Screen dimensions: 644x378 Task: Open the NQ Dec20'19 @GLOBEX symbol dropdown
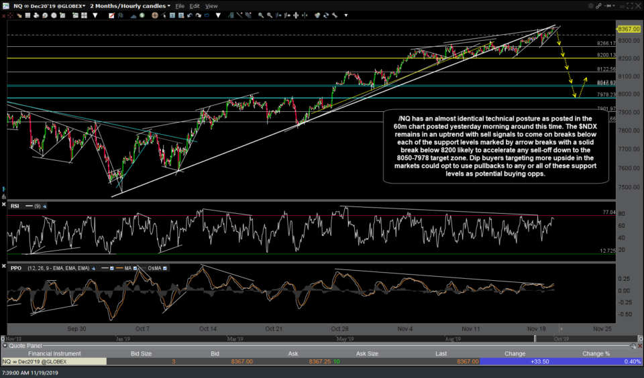pos(49,6)
